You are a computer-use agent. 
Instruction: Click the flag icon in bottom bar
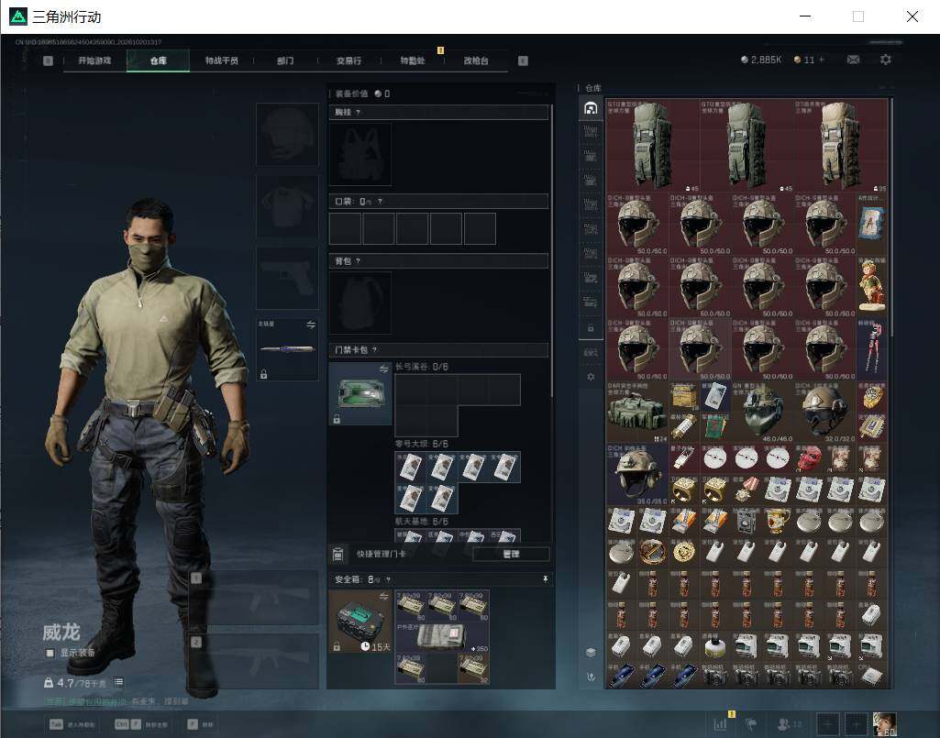[751, 724]
